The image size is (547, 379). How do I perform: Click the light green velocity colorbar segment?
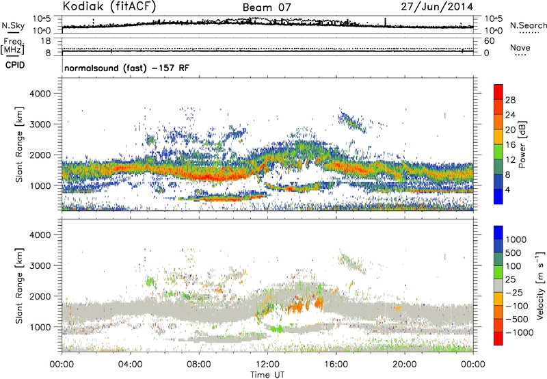click(498, 272)
